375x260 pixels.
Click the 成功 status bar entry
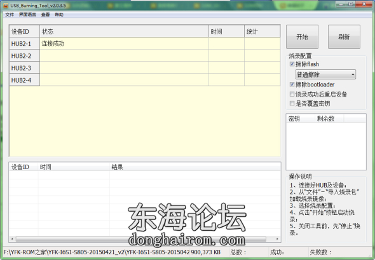click(277, 252)
